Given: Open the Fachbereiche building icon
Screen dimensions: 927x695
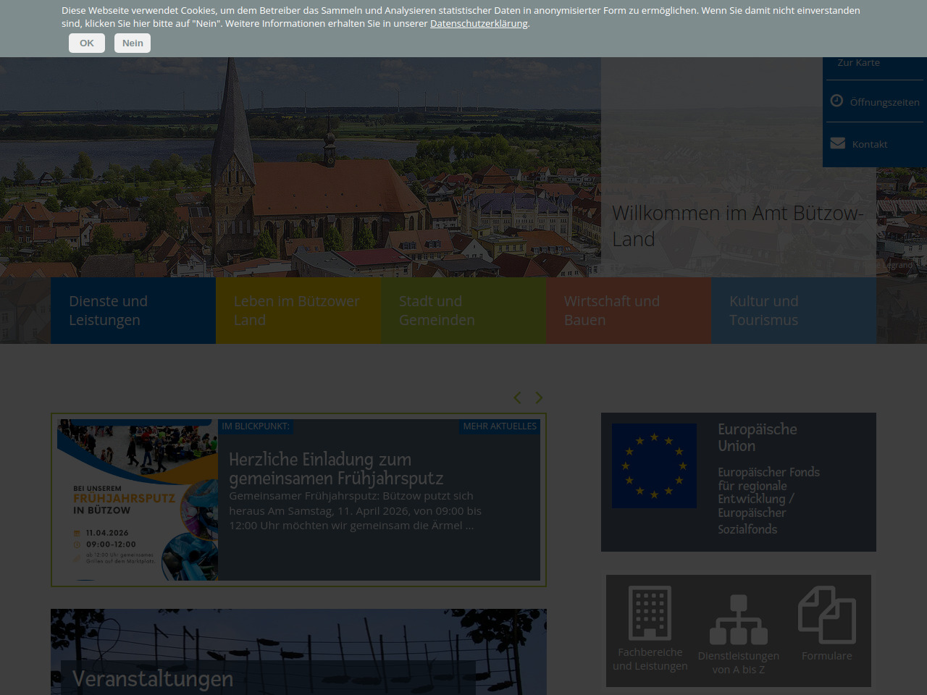Looking at the screenshot, I should pos(650,612).
